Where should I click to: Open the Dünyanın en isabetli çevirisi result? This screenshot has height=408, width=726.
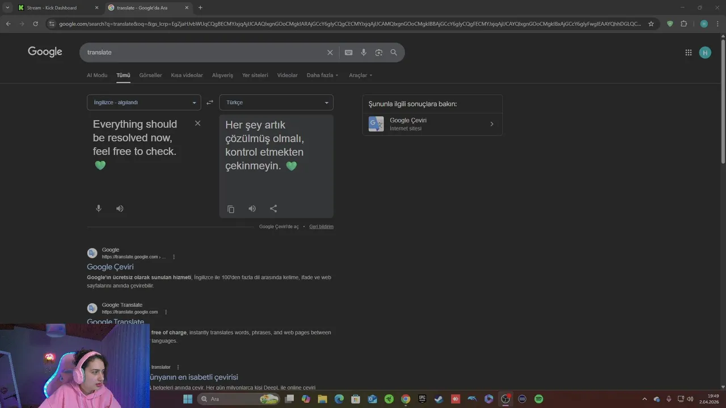[x=193, y=377]
